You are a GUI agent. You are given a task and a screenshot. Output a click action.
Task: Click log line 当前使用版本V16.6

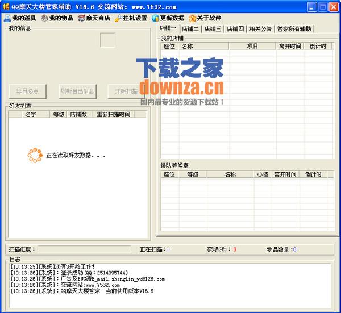(x=82, y=291)
